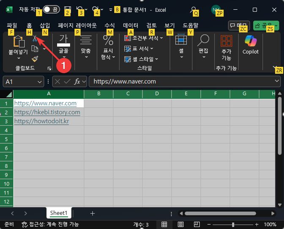Click the 100% zoom level
Screen dimensions: 284x229
pos(270,225)
